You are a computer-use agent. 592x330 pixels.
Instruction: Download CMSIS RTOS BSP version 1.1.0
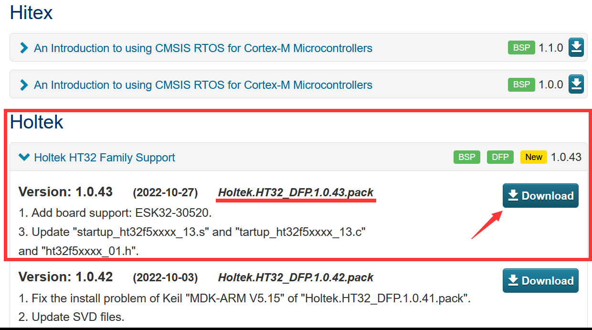point(576,48)
